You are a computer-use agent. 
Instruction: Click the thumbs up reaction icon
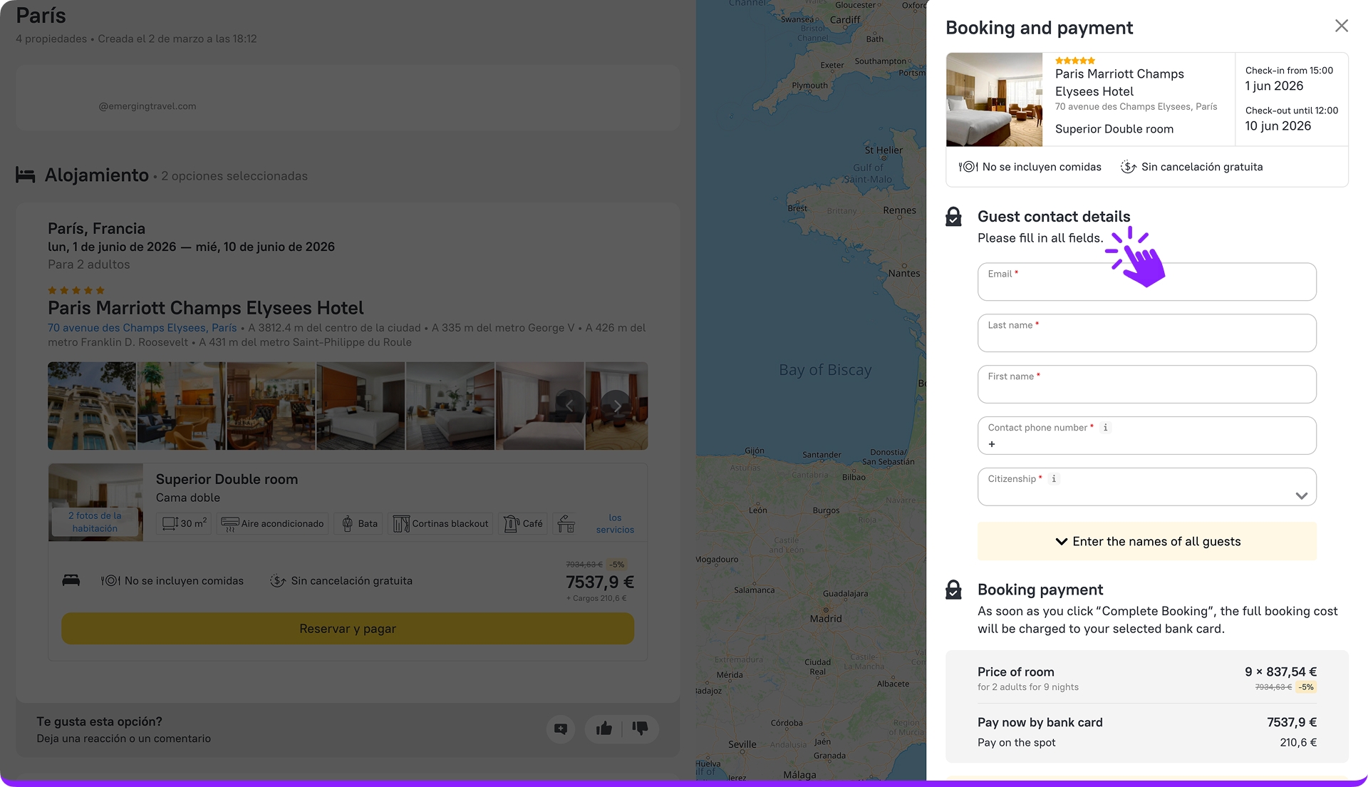(x=604, y=728)
